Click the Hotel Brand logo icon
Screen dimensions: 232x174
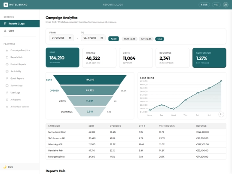pyautogui.click(x=6, y=5)
